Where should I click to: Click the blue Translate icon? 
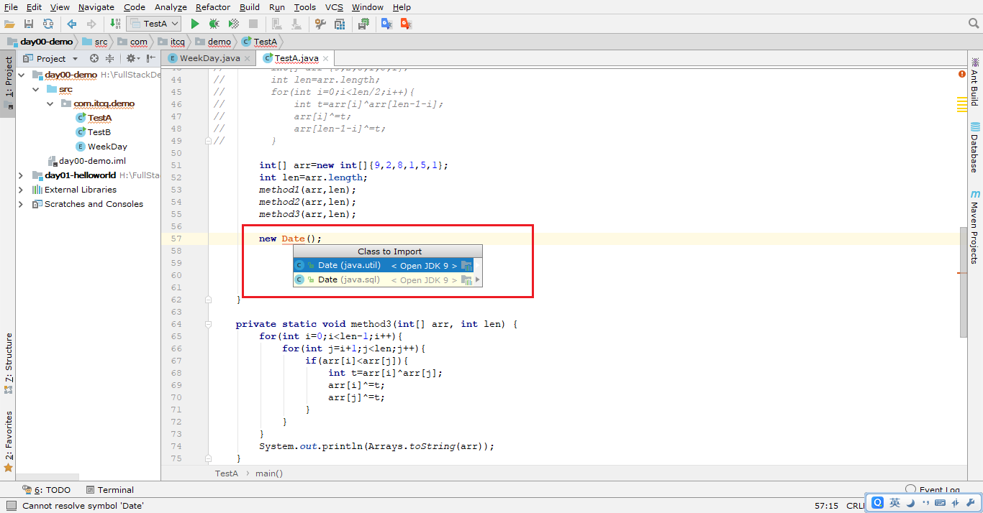pos(386,24)
